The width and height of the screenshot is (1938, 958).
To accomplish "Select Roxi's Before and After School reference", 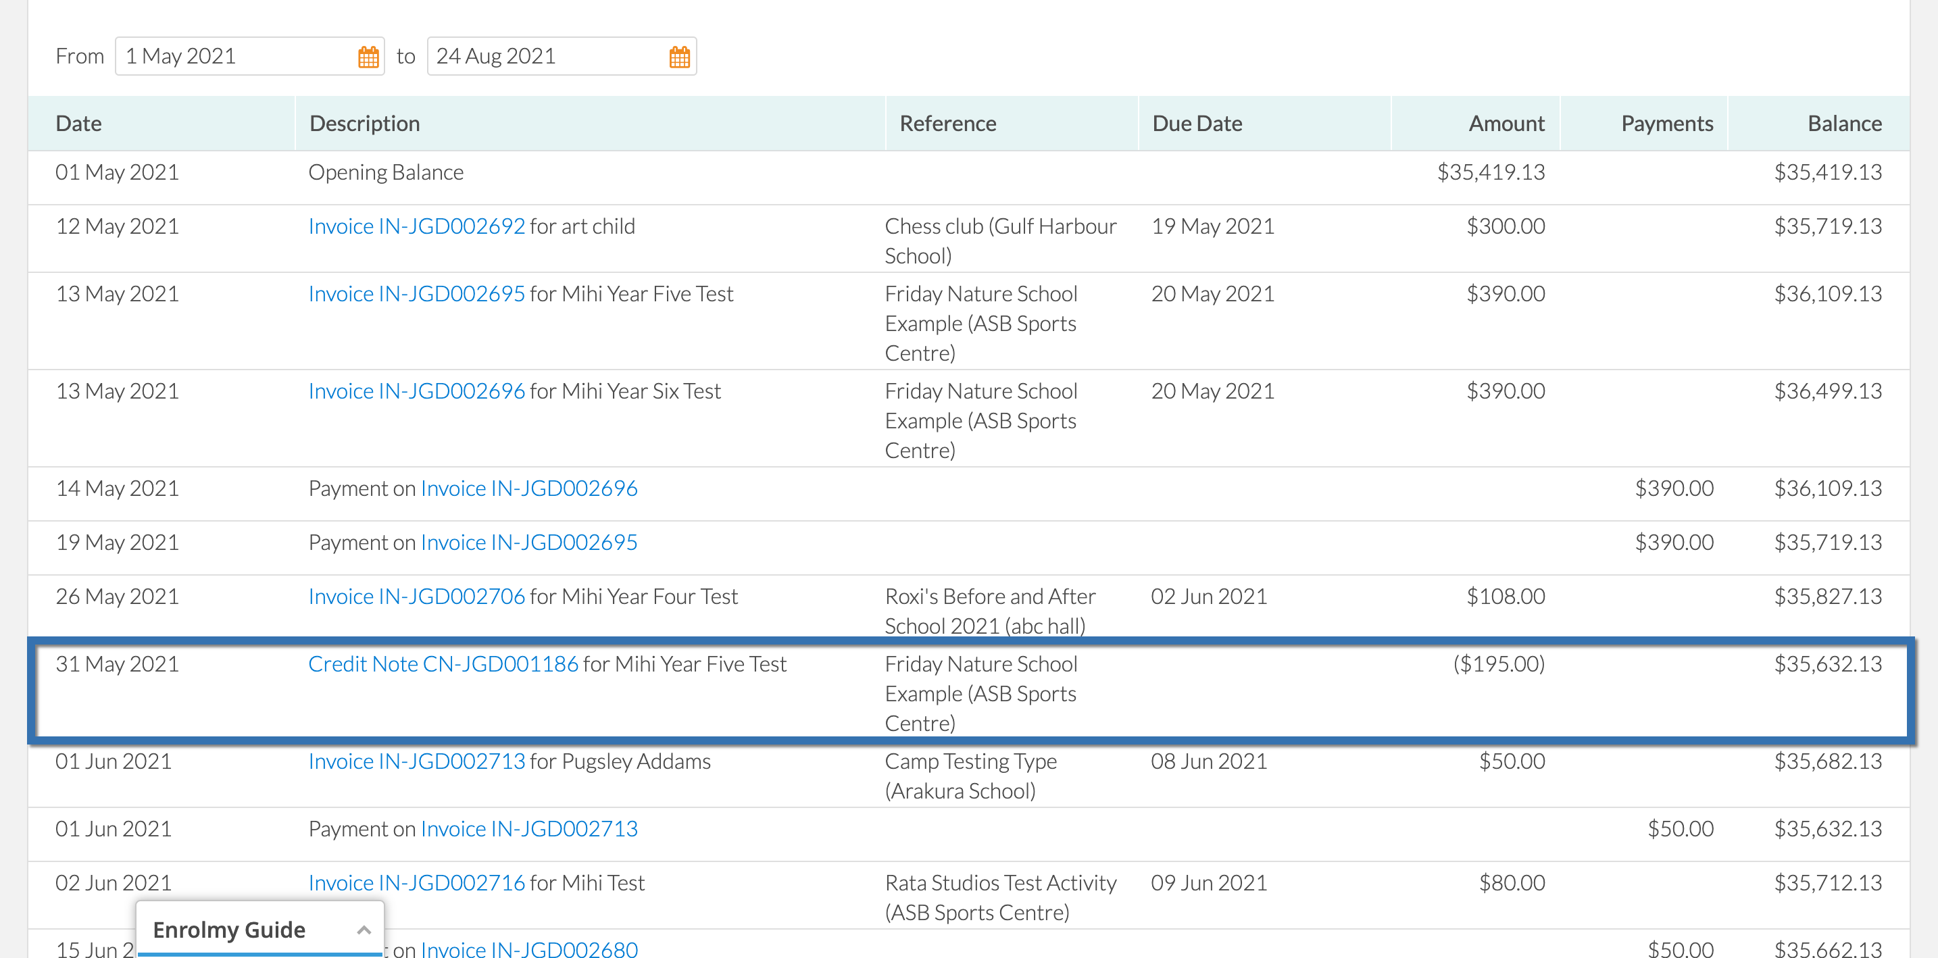I will point(990,611).
